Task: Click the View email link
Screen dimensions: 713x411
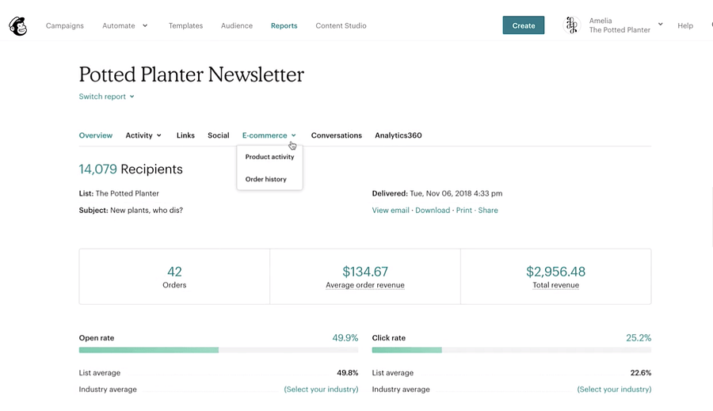Action: tap(391, 211)
